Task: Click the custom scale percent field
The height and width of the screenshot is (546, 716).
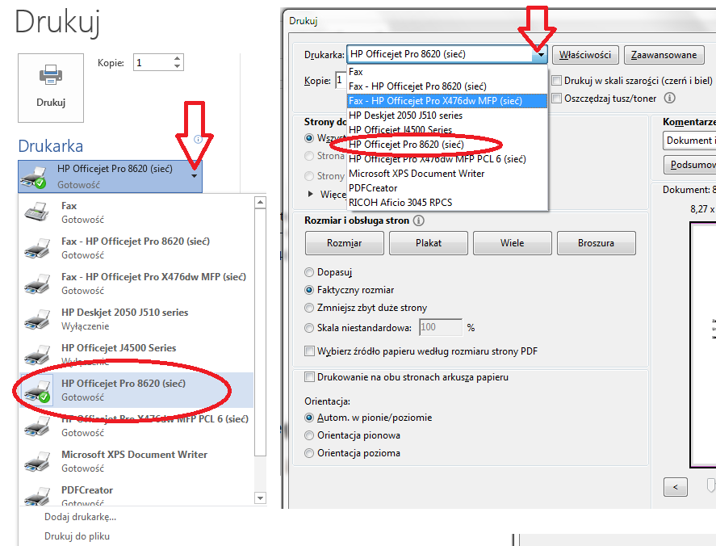Action: tap(441, 328)
